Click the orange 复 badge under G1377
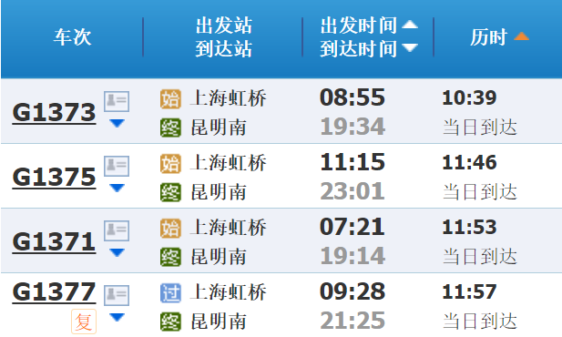 pyautogui.click(x=84, y=322)
